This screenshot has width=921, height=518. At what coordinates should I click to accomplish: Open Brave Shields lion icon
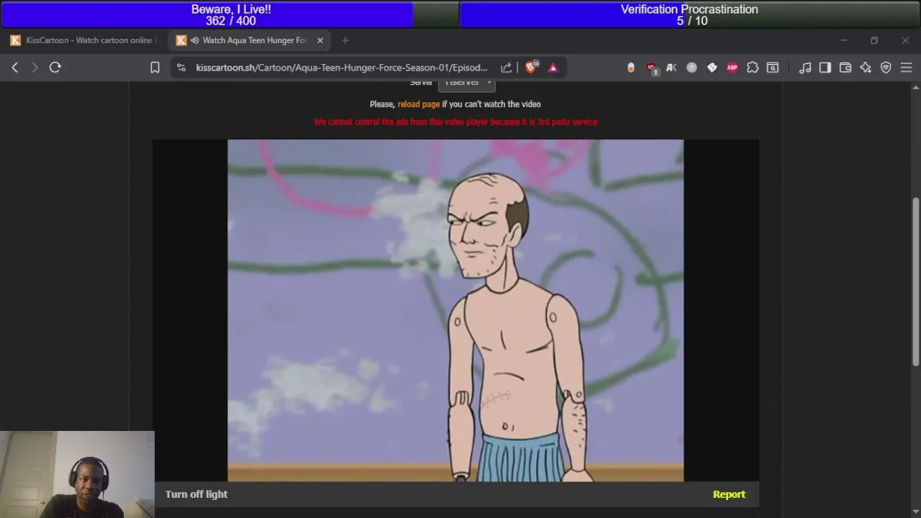coord(532,67)
